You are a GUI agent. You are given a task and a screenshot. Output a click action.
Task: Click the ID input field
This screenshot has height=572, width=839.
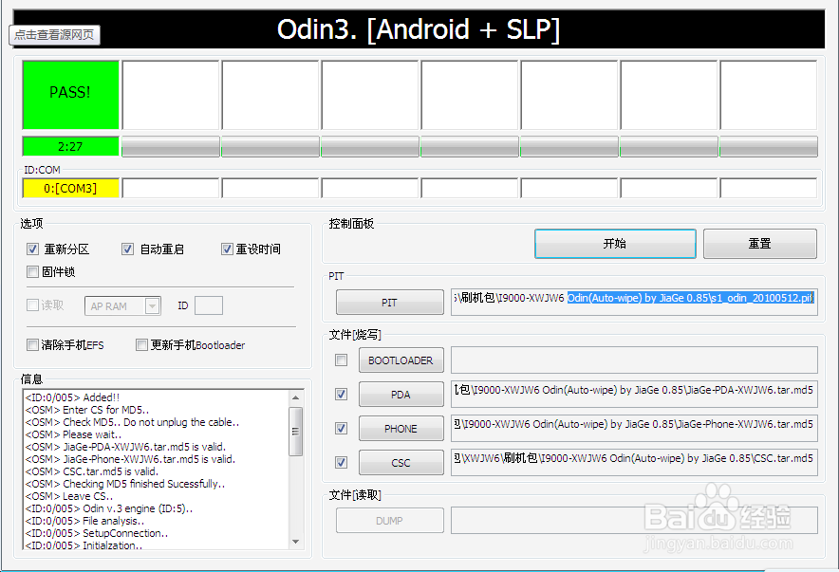point(209,305)
